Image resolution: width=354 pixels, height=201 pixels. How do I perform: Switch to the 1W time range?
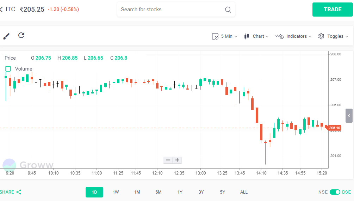(x=116, y=192)
